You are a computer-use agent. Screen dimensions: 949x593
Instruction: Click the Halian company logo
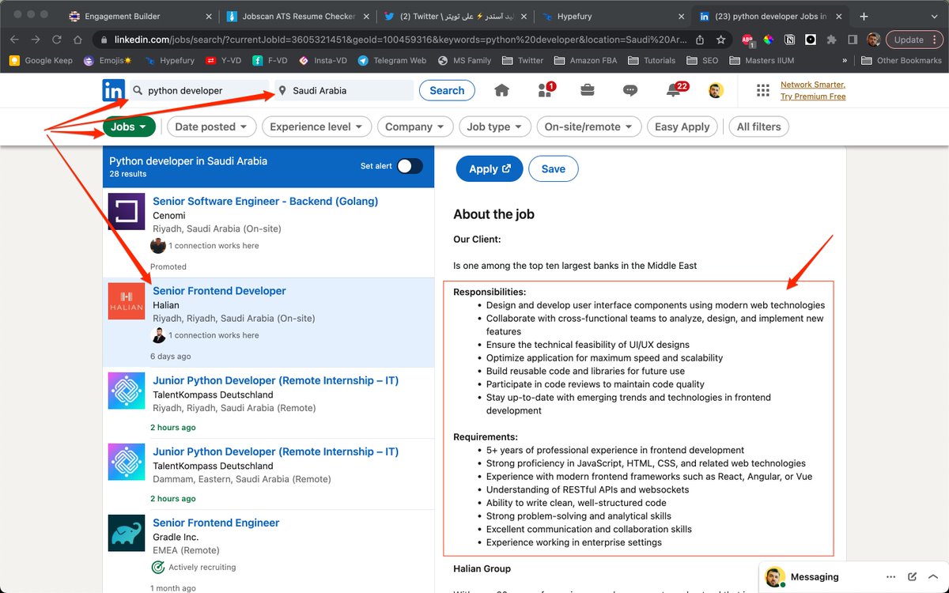pos(127,301)
